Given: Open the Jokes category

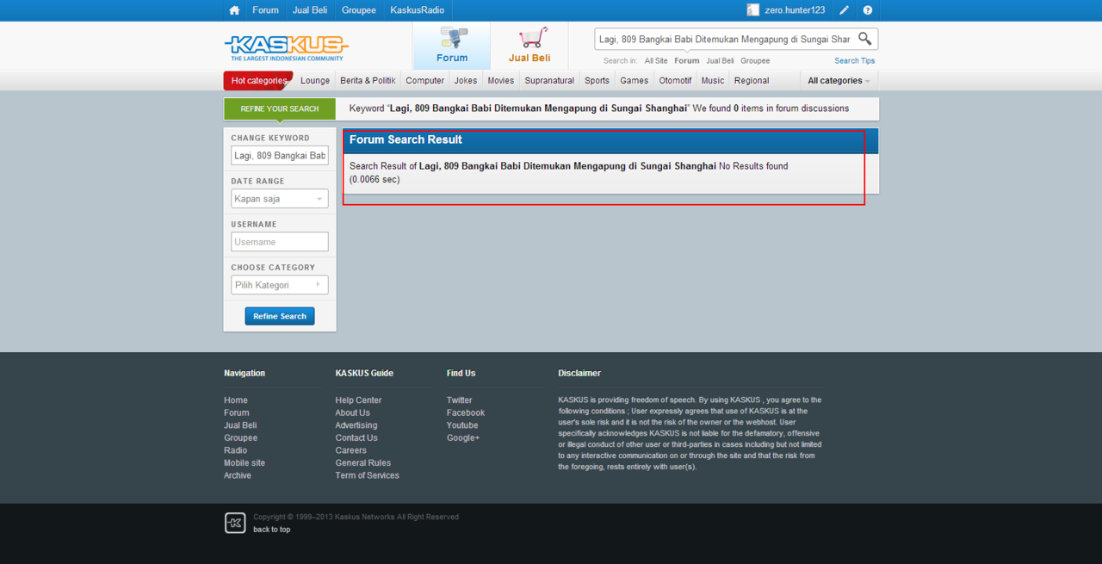Looking at the screenshot, I should [466, 81].
